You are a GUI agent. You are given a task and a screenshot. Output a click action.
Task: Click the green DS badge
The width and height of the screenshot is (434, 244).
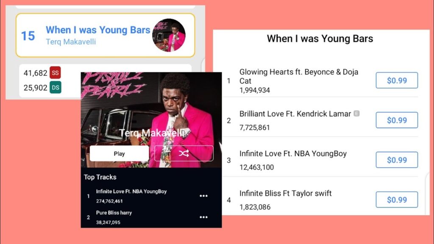click(x=56, y=87)
